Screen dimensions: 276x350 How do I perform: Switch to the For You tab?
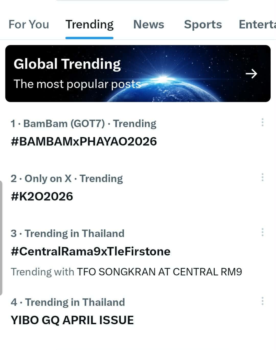coord(29,25)
